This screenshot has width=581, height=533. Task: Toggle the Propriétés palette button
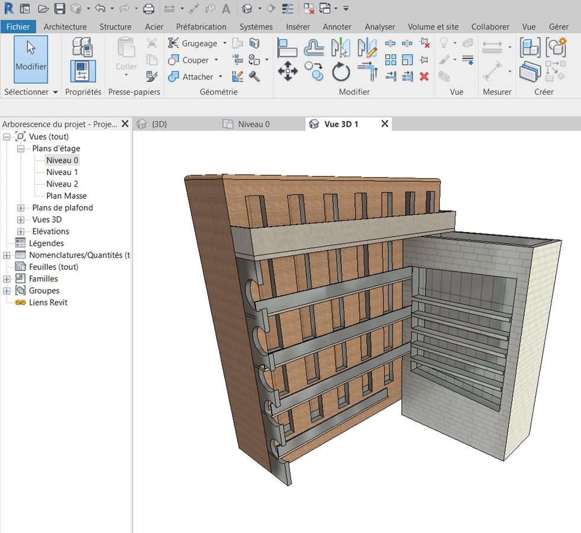(82, 72)
